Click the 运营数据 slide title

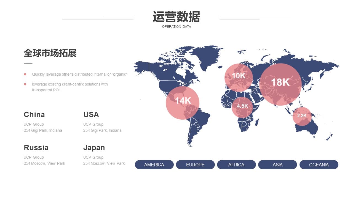(x=176, y=17)
